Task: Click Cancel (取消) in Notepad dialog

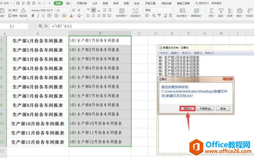Action: [x=223, y=109]
